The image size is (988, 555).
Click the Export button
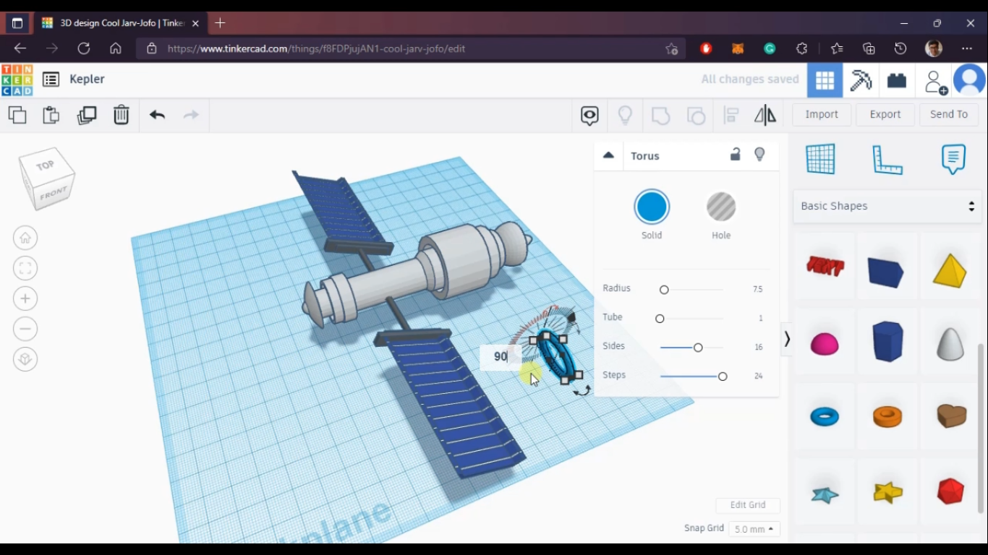pos(885,114)
